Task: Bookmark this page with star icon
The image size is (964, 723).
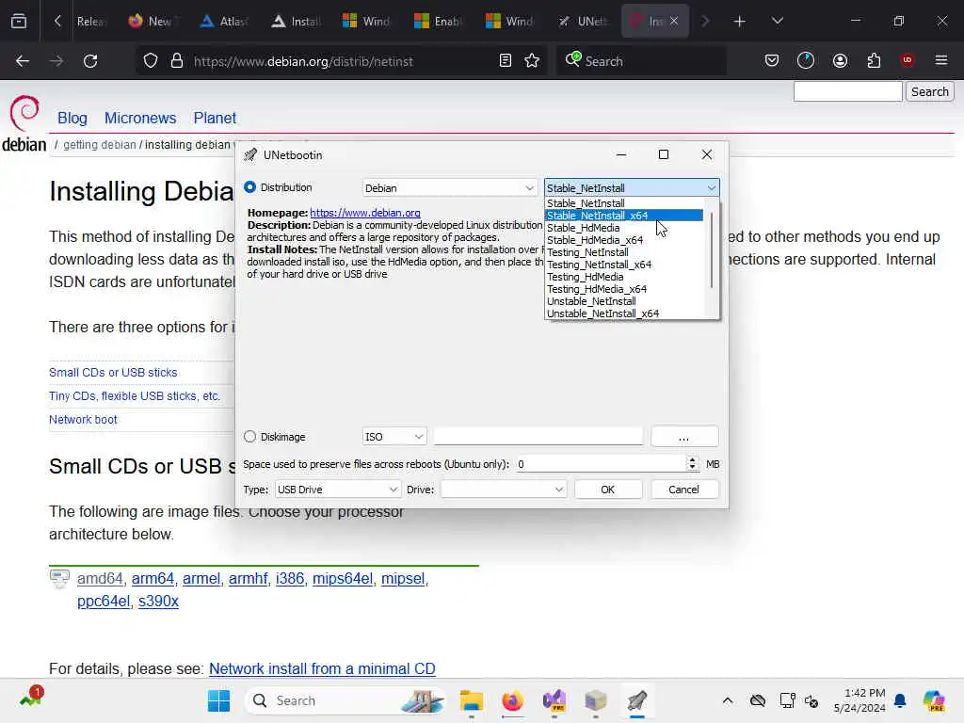Action: 533,60
